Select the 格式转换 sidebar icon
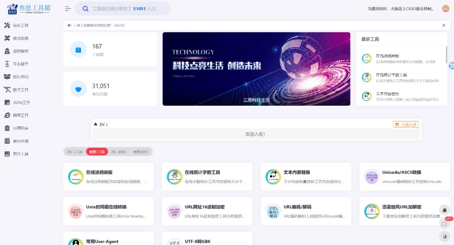Image resolution: width=454 pixels, height=245 pixels. pos(7,38)
